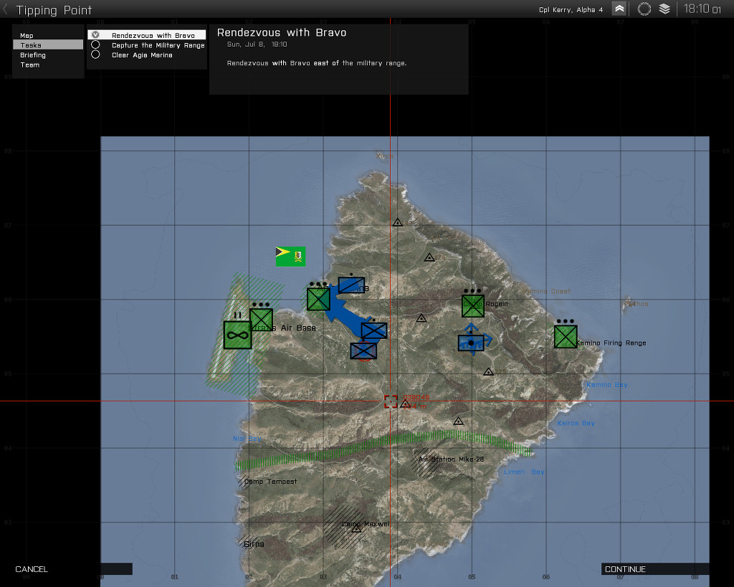Image resolution: width=734 pixels, height=587 pixels.
Task: Select the Clear Agia Marina task radio
Action: tap(95, 54)
